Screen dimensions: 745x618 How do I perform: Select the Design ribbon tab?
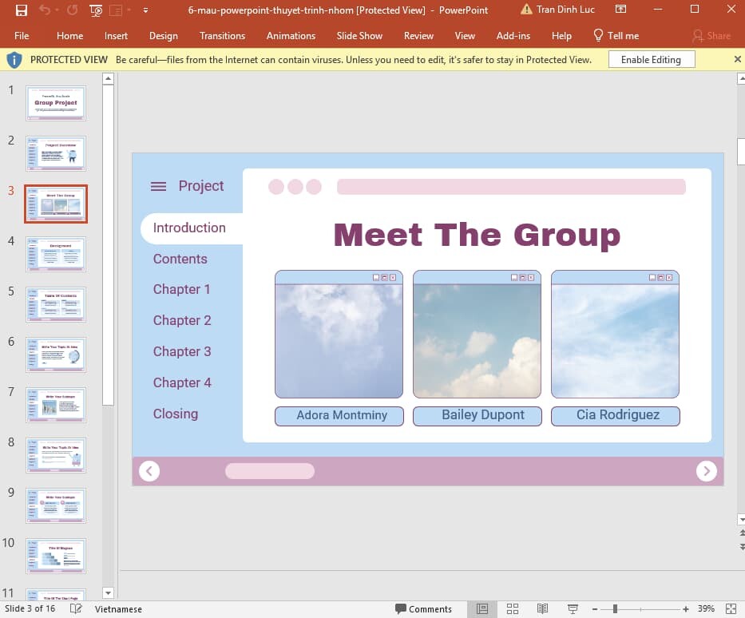(x=164, y=35)
